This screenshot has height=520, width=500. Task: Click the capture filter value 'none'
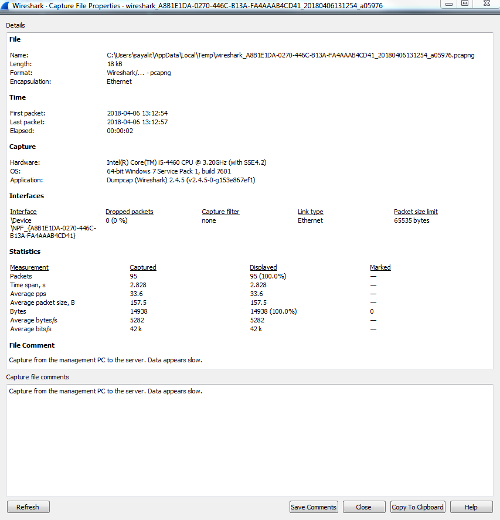tap(209, 220)
